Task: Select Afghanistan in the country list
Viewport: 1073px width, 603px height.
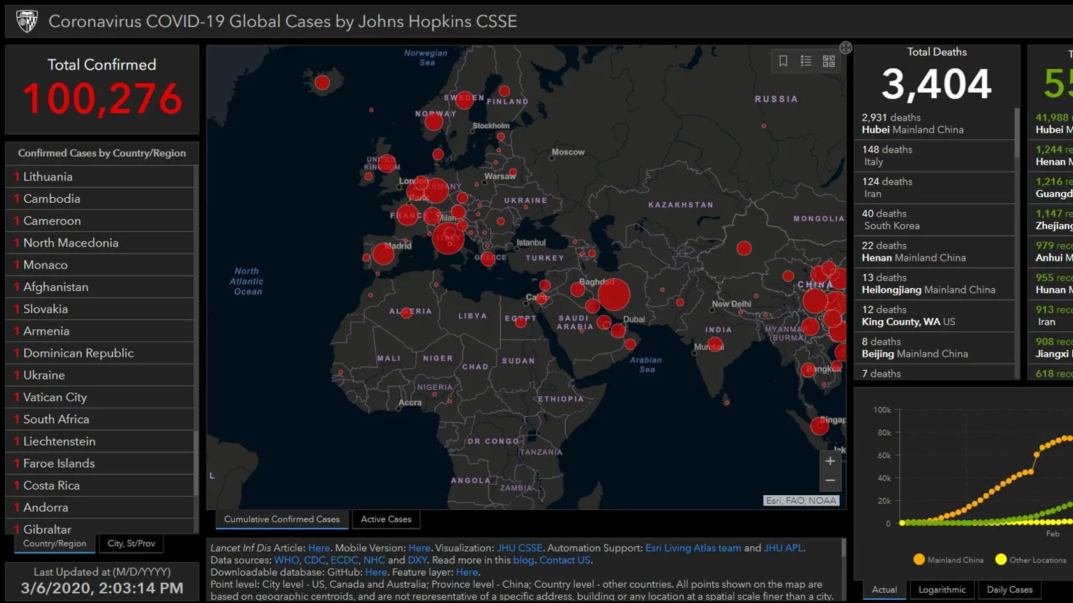Action: [100, 287]
